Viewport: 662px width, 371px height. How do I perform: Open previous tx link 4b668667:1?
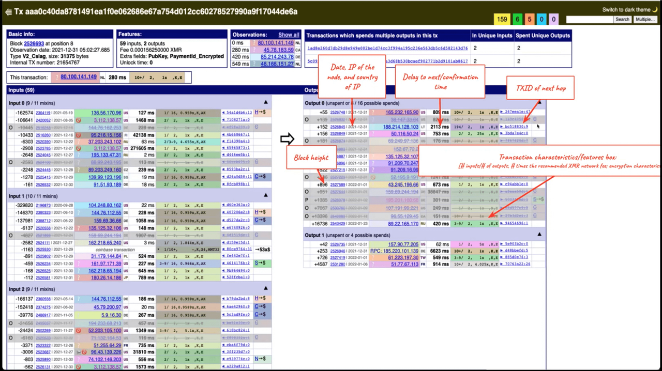pyautogui.click(x=237, y=134)
